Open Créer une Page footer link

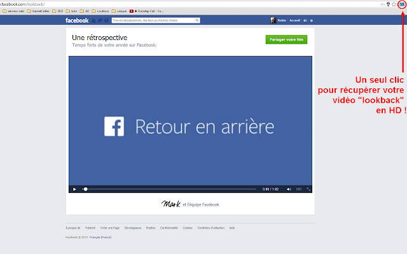[110, 228]
